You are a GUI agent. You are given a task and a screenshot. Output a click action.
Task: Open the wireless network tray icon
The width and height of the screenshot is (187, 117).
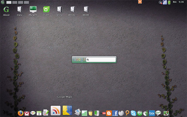pos(165,2)
